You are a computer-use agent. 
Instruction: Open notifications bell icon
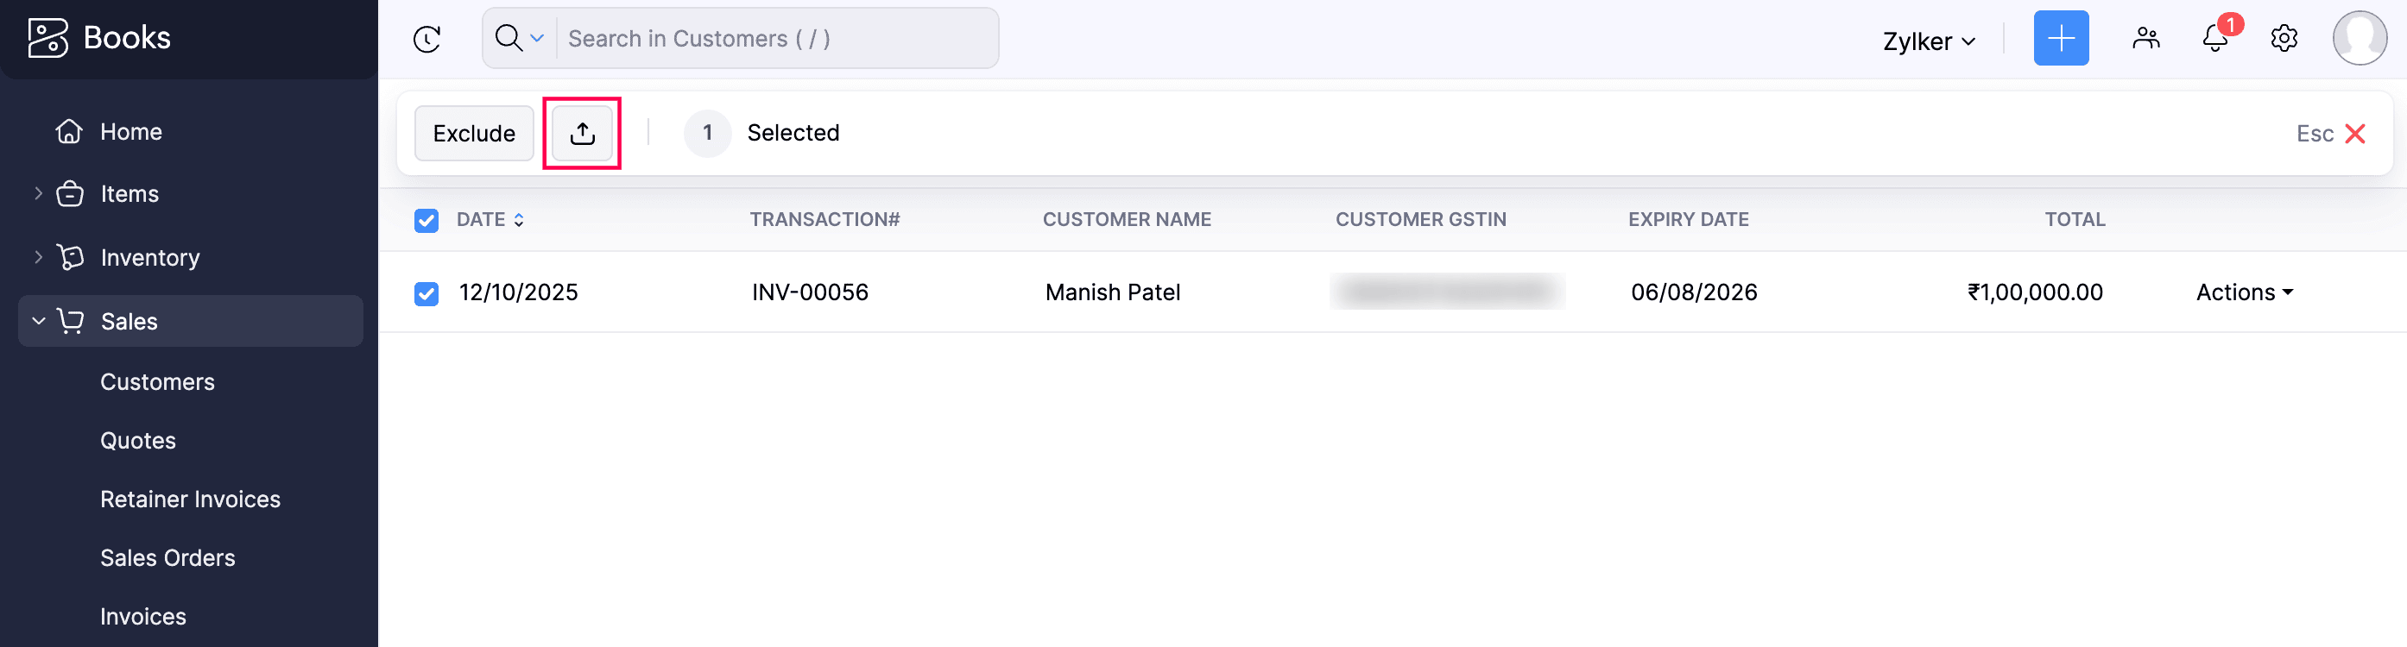point(2215,38)
